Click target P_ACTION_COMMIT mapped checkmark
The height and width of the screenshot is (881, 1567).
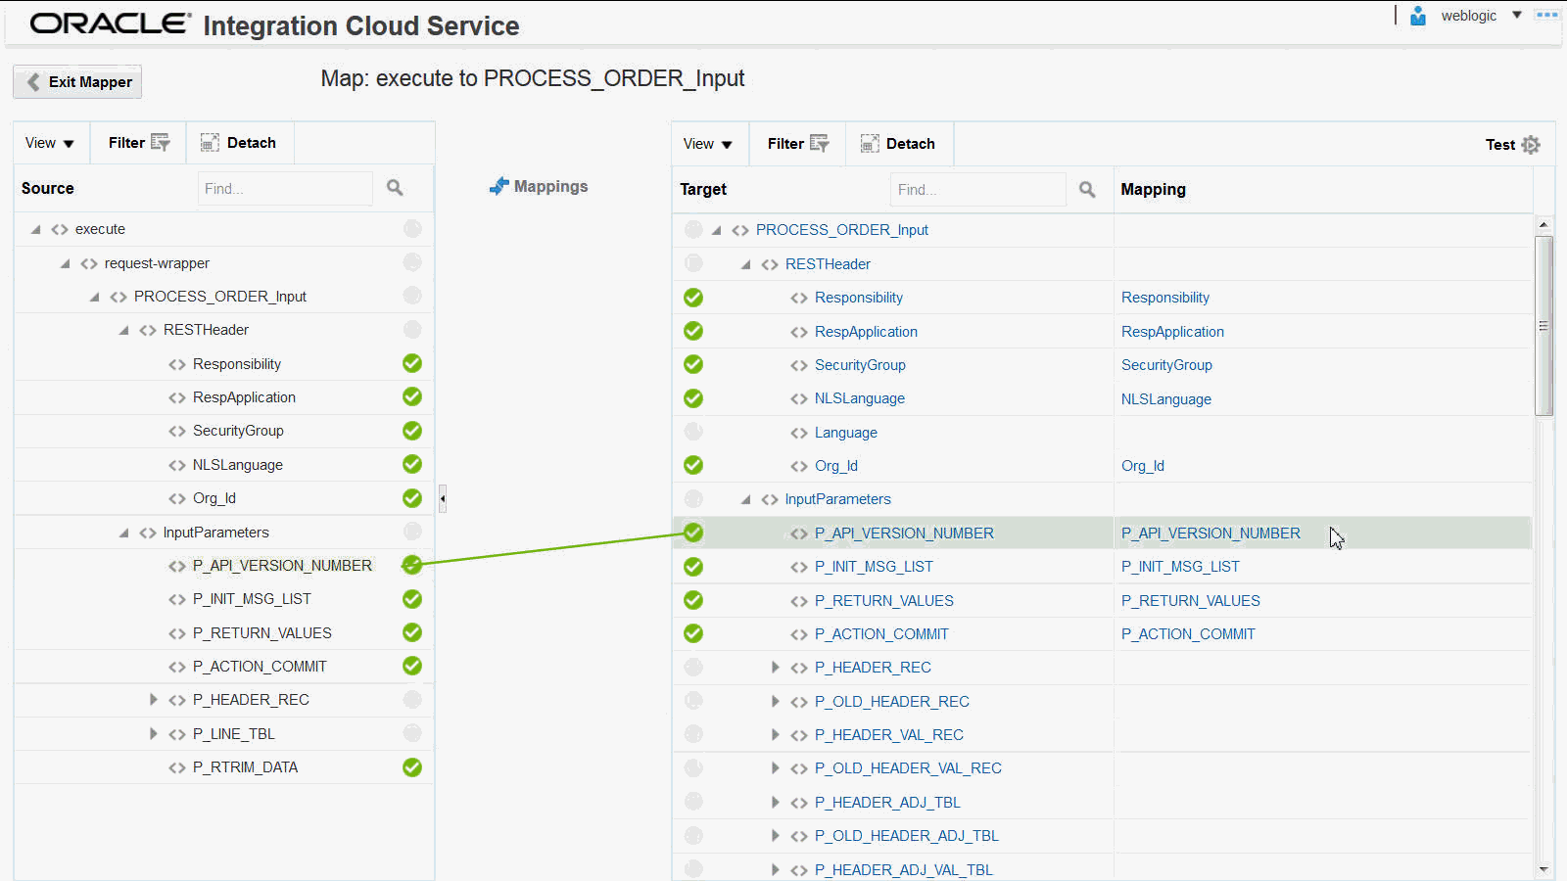point(693,633)
